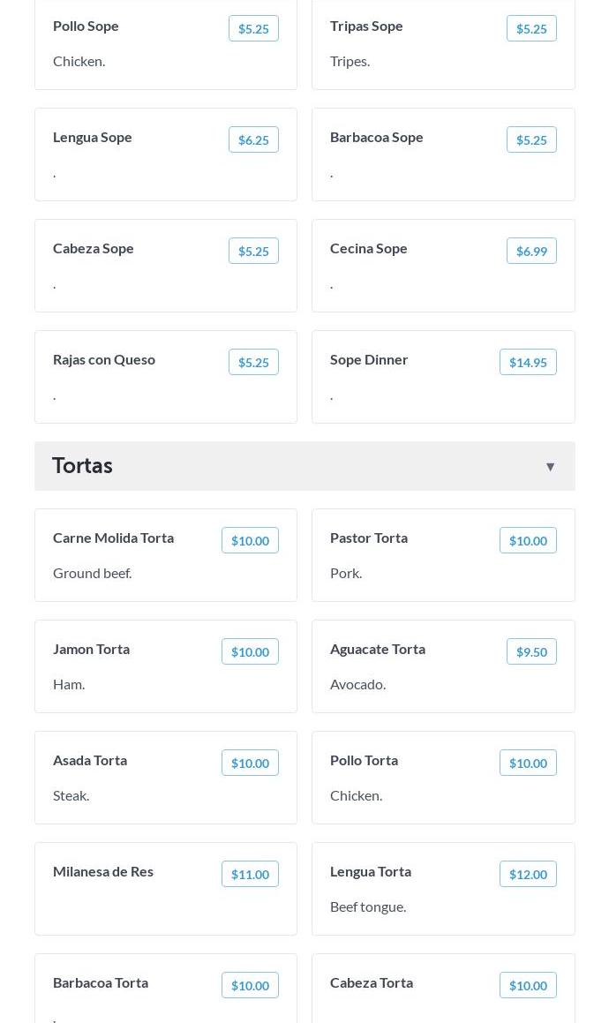The width and height of the screenshot is (609, 1023).
Task: Click the Cabeza Torta $10.00 price
Action: click(x=528, y=985)
